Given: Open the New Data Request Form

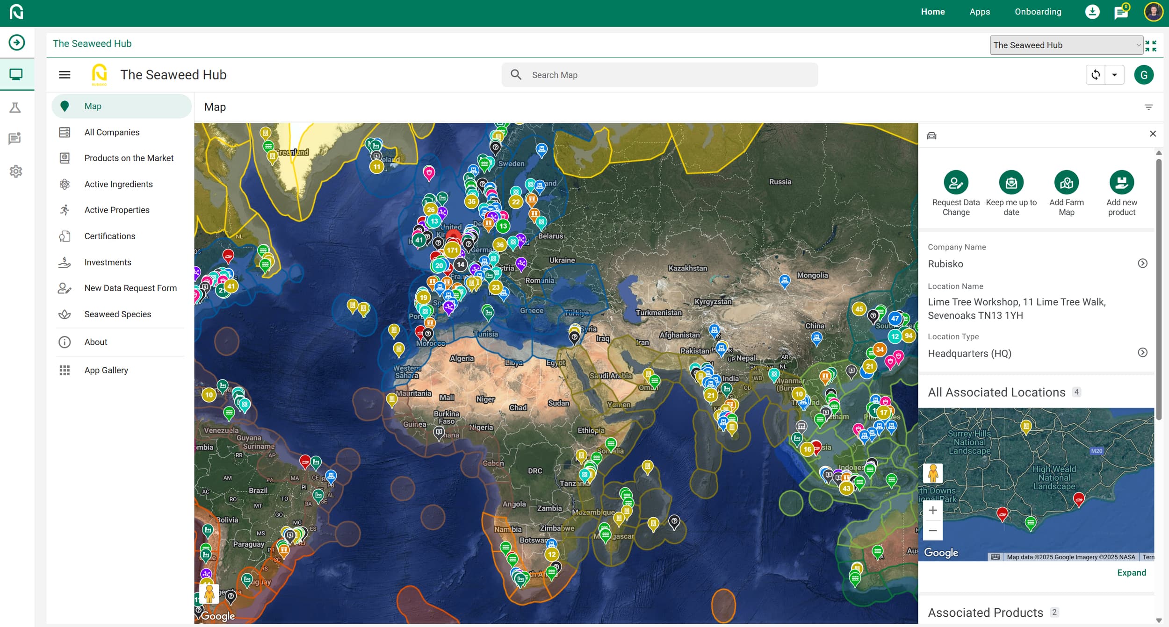Looking at the screenshot, I should (x=130, y=288).
